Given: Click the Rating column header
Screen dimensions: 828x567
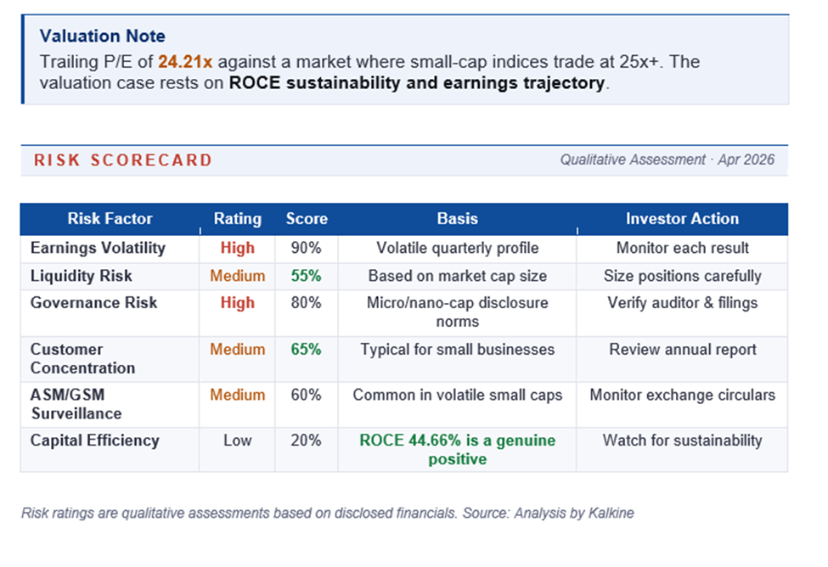Looking at the screenshot, I should 237,219.
